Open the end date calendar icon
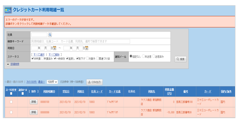Screen dimensions: 238x120 [x=87, y=48]
